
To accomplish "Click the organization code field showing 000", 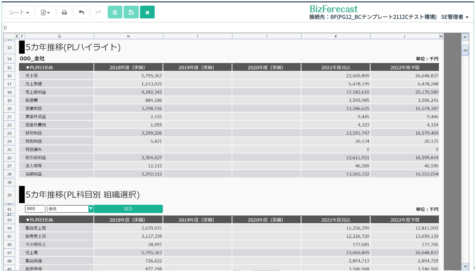I will 35,209.
